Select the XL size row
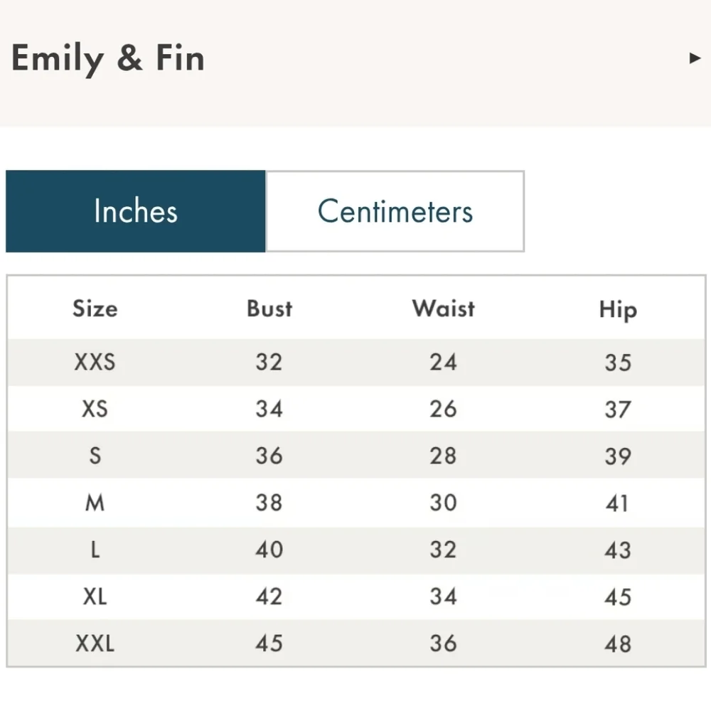The width and height of the screenshot is (711, 711). (95, 597)
